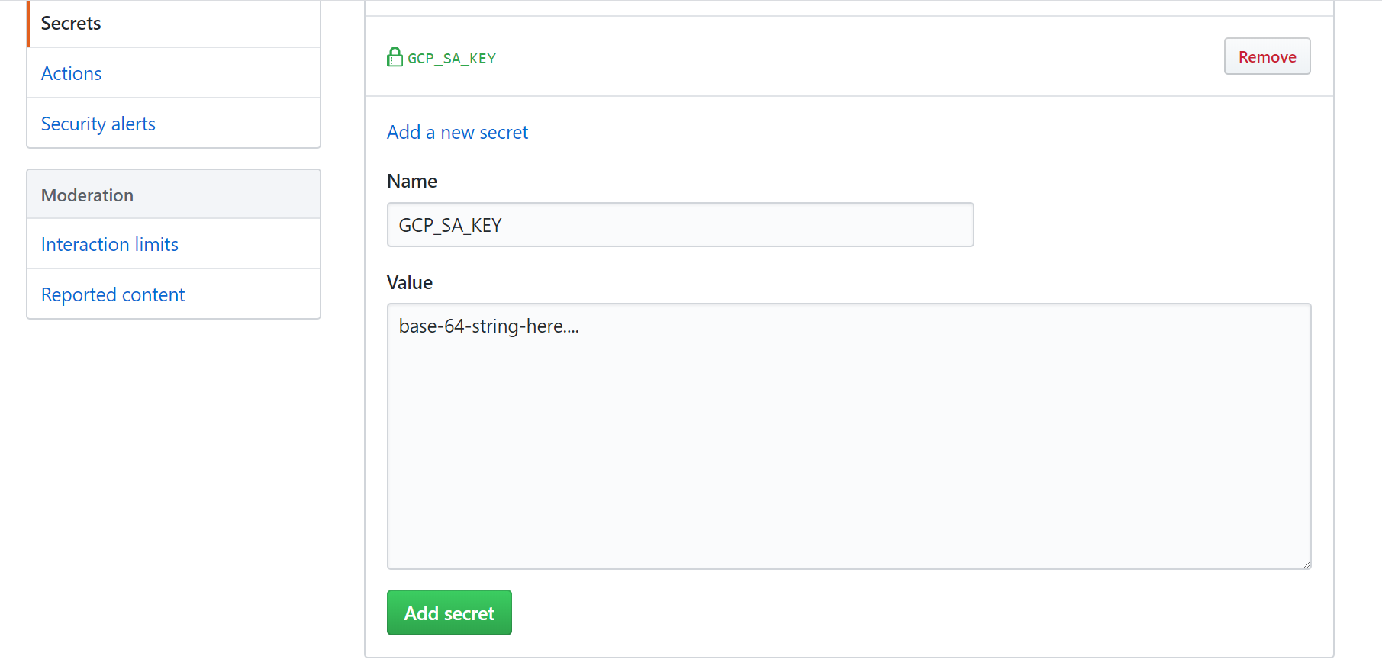
Task: Open the Security alerts section
Action: (98, 123)
